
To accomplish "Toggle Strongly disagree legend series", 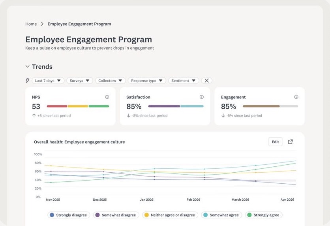I will [69, 215].
